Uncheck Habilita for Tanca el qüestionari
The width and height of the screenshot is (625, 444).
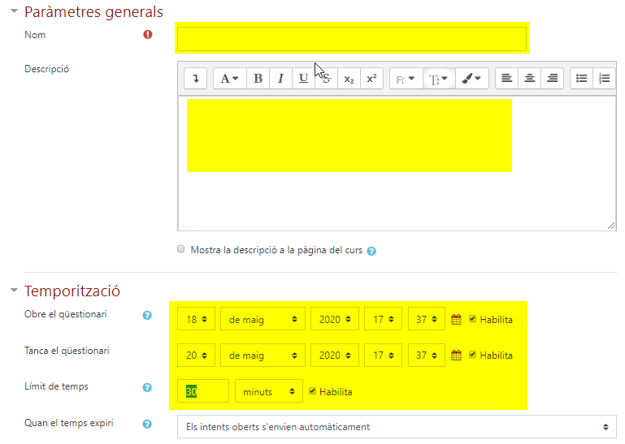click(x=473, y=355)
